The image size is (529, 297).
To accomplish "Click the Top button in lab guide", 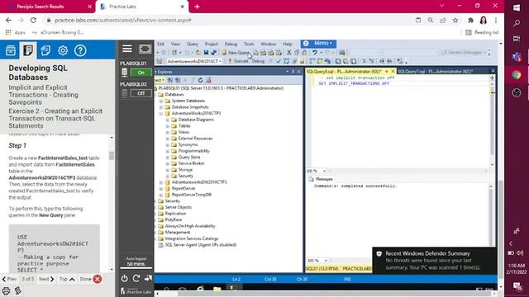I will [x=67, y=279].
